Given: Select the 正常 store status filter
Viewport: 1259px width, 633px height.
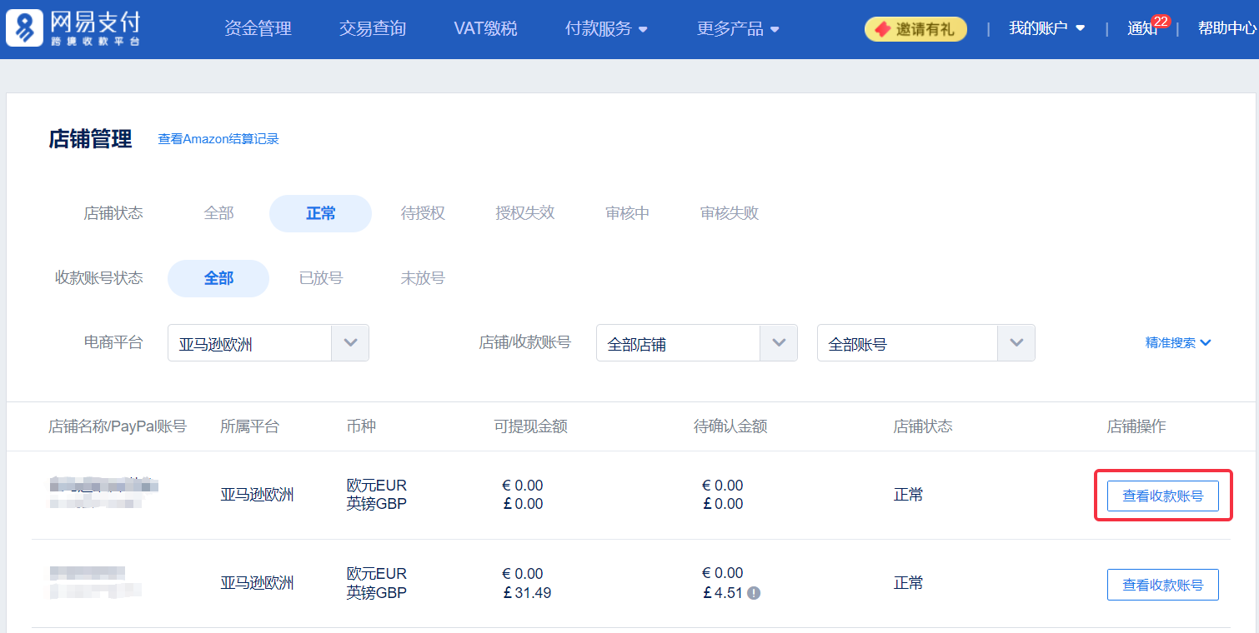Looking at the screenshot, I should [x=320, y=213].
